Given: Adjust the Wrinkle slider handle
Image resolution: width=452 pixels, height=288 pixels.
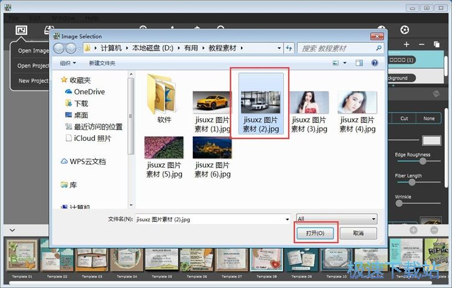Looking at the screenshot, I should pyautogui.click(x=399, y=203).
